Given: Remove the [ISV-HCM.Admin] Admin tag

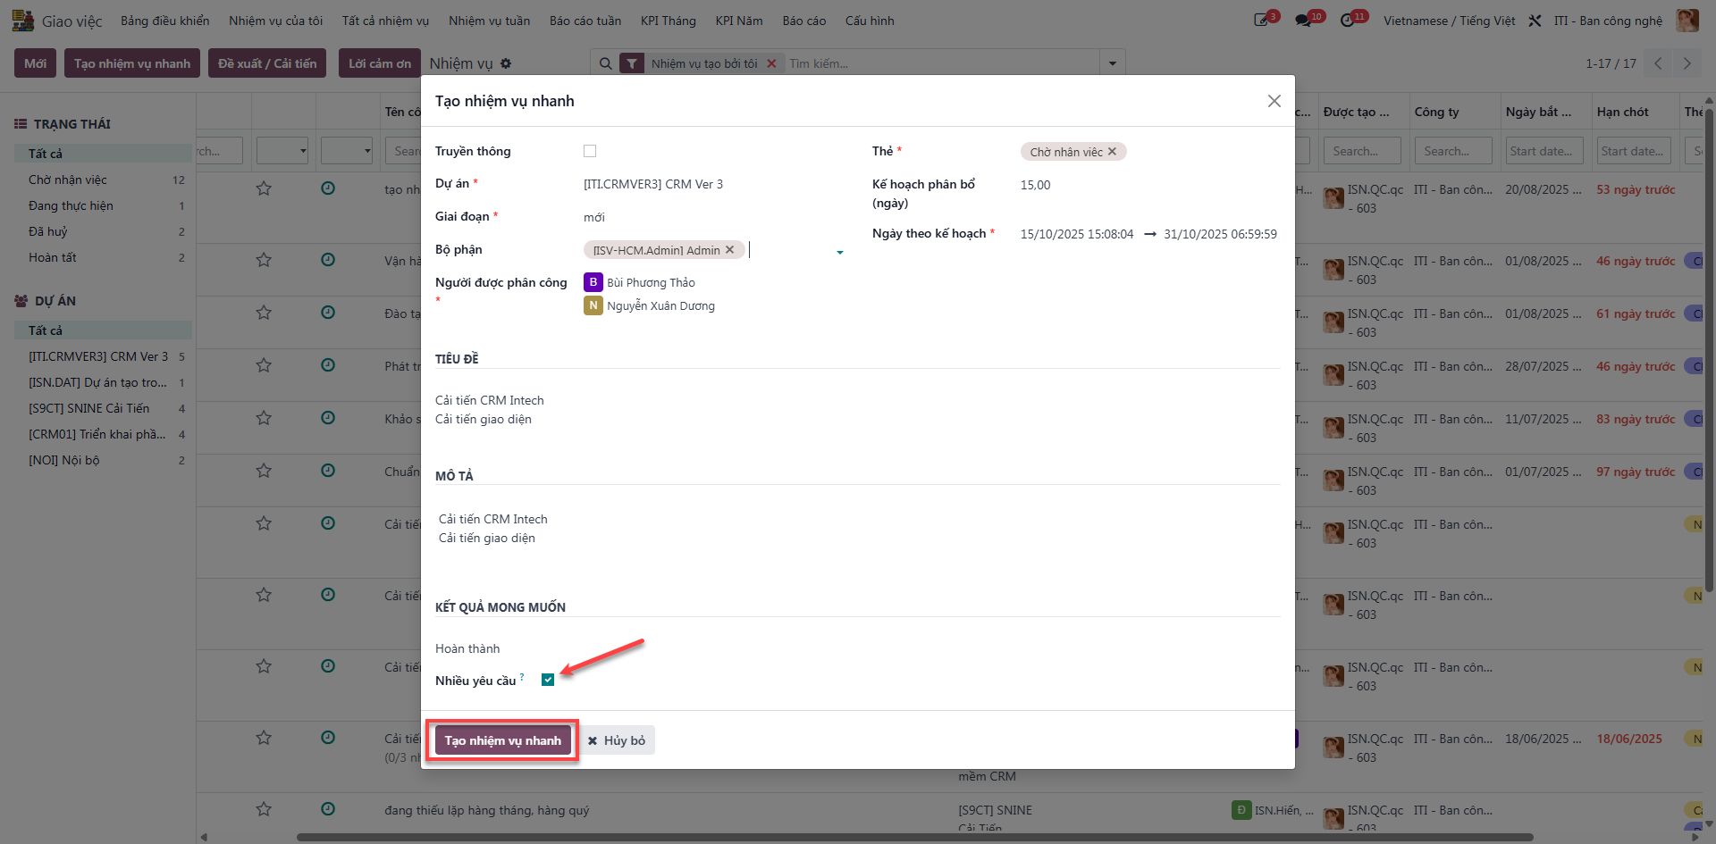Looking at the screenshot, I should coord(729,250).
